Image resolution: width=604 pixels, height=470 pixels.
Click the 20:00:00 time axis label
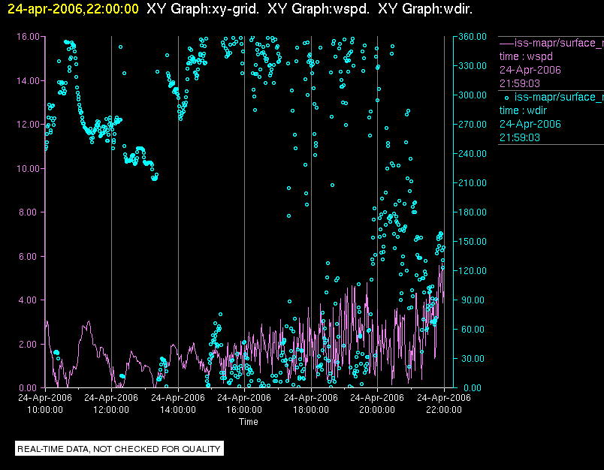[x=377, y=410]
